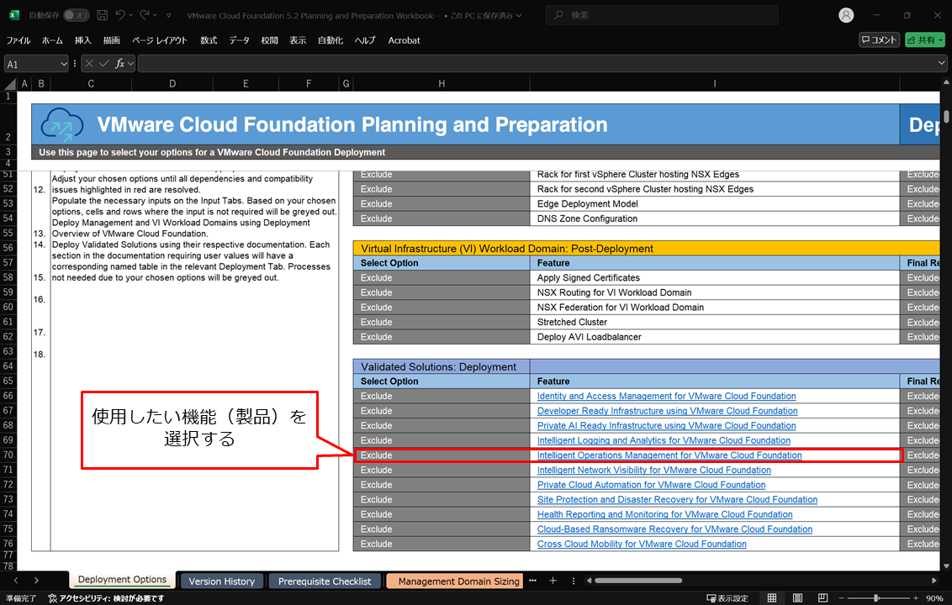Viewport: 952px width, 605px height.
Task: Switch to Prerequisite Checklist sheet tab
Action: coord(325,581)
